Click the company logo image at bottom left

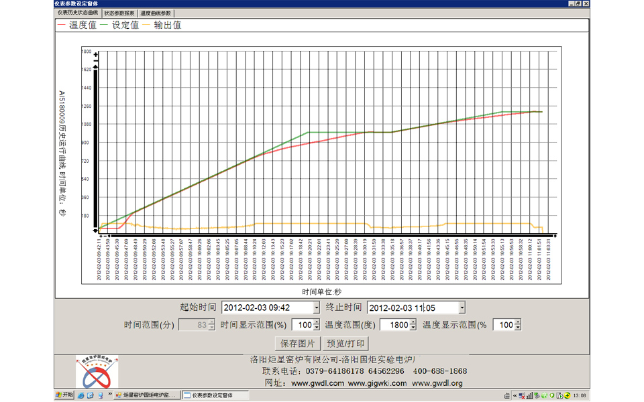point(96,373)
